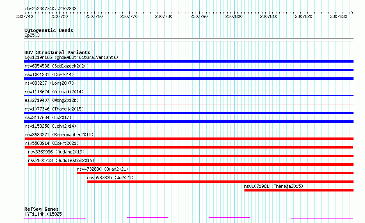Click the red bar under nsv5583914
Image resolution: width=365 pixels, height=223 pixels.
tap(189, 147)
